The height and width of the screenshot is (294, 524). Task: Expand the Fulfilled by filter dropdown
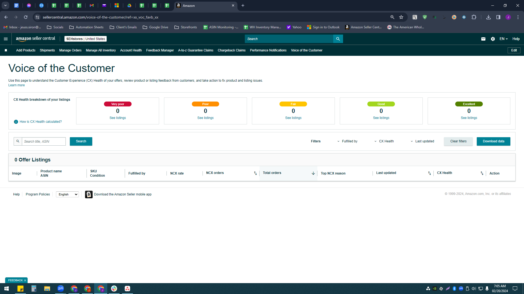click(347, 141)
